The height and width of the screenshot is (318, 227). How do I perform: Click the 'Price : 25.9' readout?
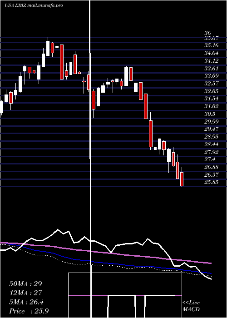29,311
